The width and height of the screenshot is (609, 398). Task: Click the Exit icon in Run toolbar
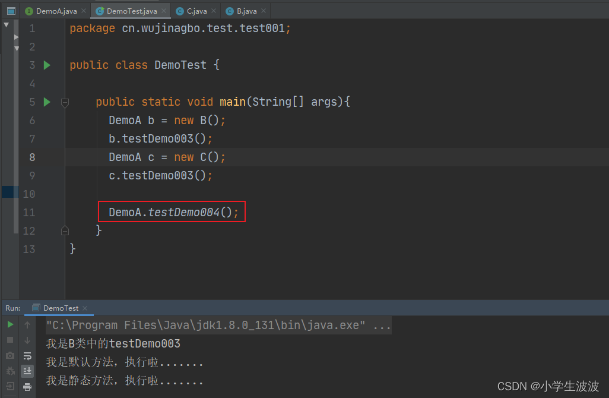pyautogui.click(x=11, y=386)
